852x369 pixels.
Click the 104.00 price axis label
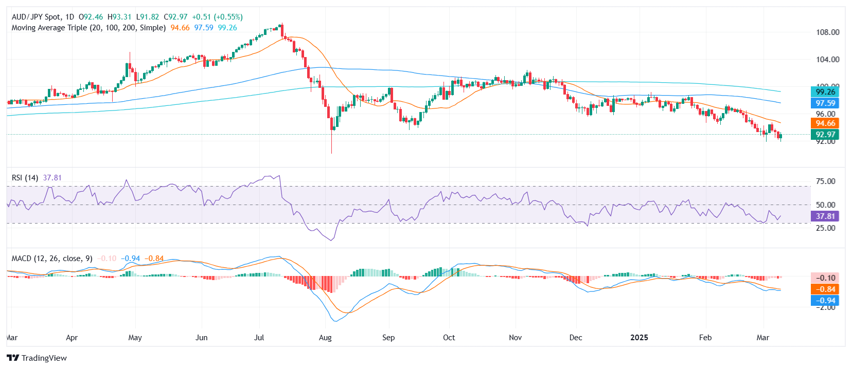(x=827, y=60)
